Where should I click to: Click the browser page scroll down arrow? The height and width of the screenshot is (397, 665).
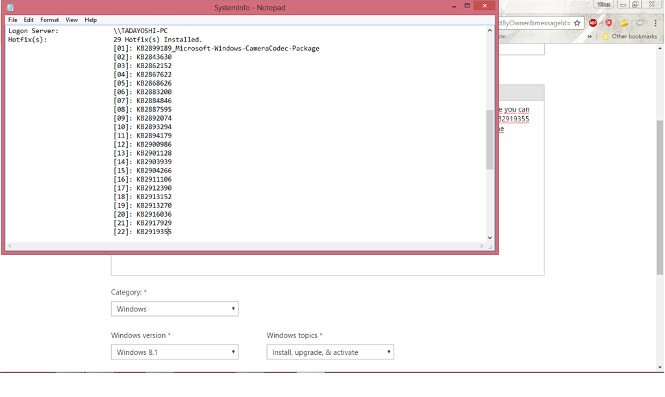(x=660, y=367)
